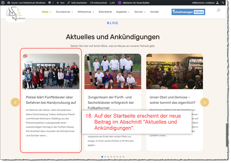
Task: Expand the Home dropdown chevron
Action: [x=50, y=12]
